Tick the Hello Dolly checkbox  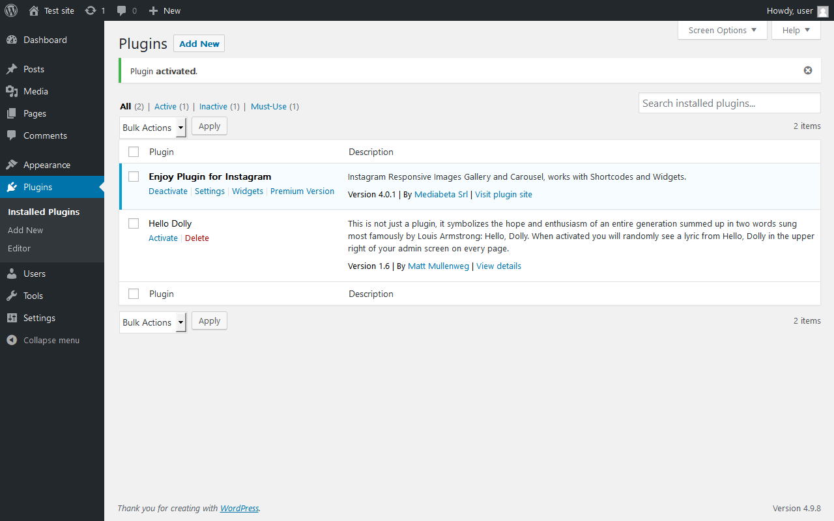pyautogui.click(x=134, y=223)
